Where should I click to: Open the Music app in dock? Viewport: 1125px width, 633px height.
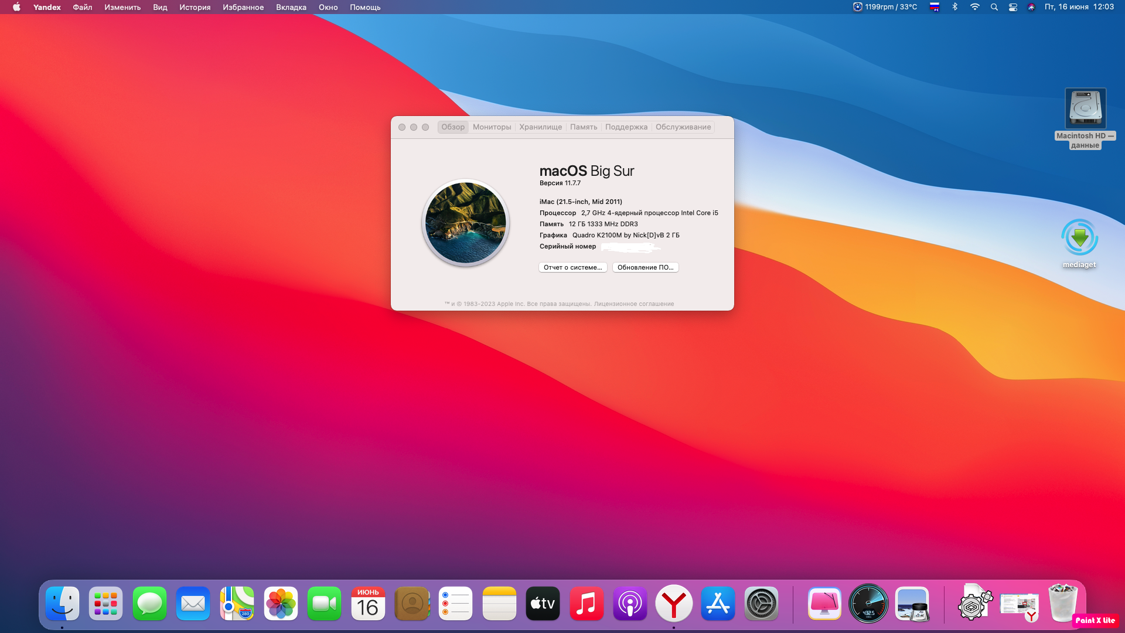587,603
